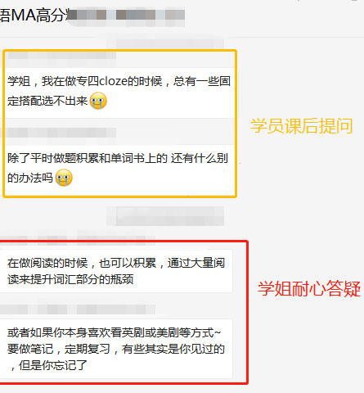This screenshot has width=364, height=393.
Task: Open the chat title starting with 语MA高分
Action: point(92,15)
